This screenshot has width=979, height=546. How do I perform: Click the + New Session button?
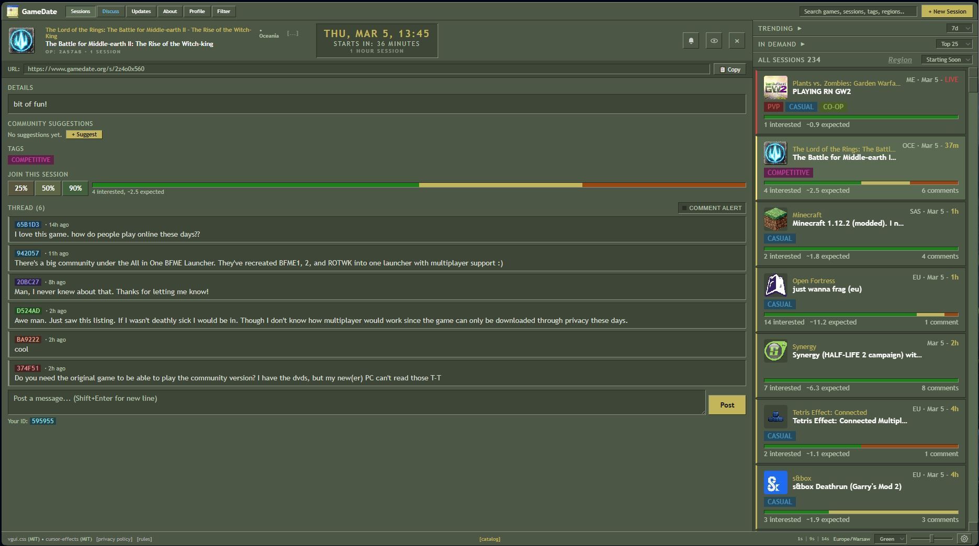[947, 11]
